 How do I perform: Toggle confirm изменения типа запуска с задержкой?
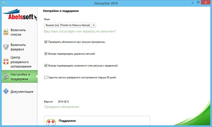(x=46, y=66)
